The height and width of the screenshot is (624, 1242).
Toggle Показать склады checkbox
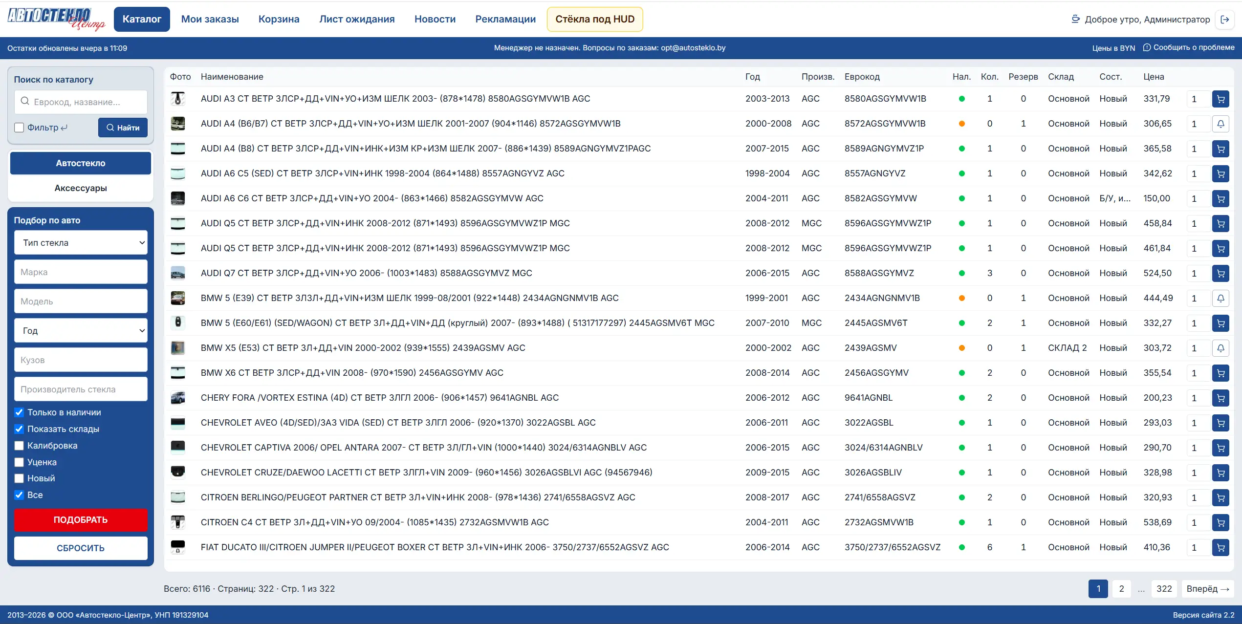pos(19,429)
